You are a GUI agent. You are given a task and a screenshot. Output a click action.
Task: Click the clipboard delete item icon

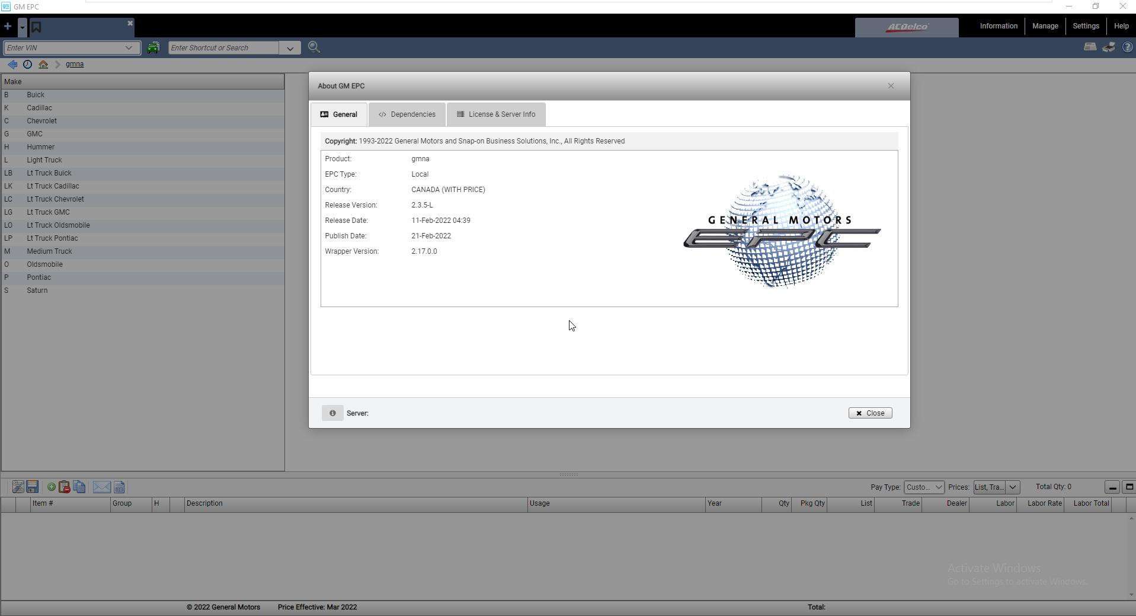[65, 487]
